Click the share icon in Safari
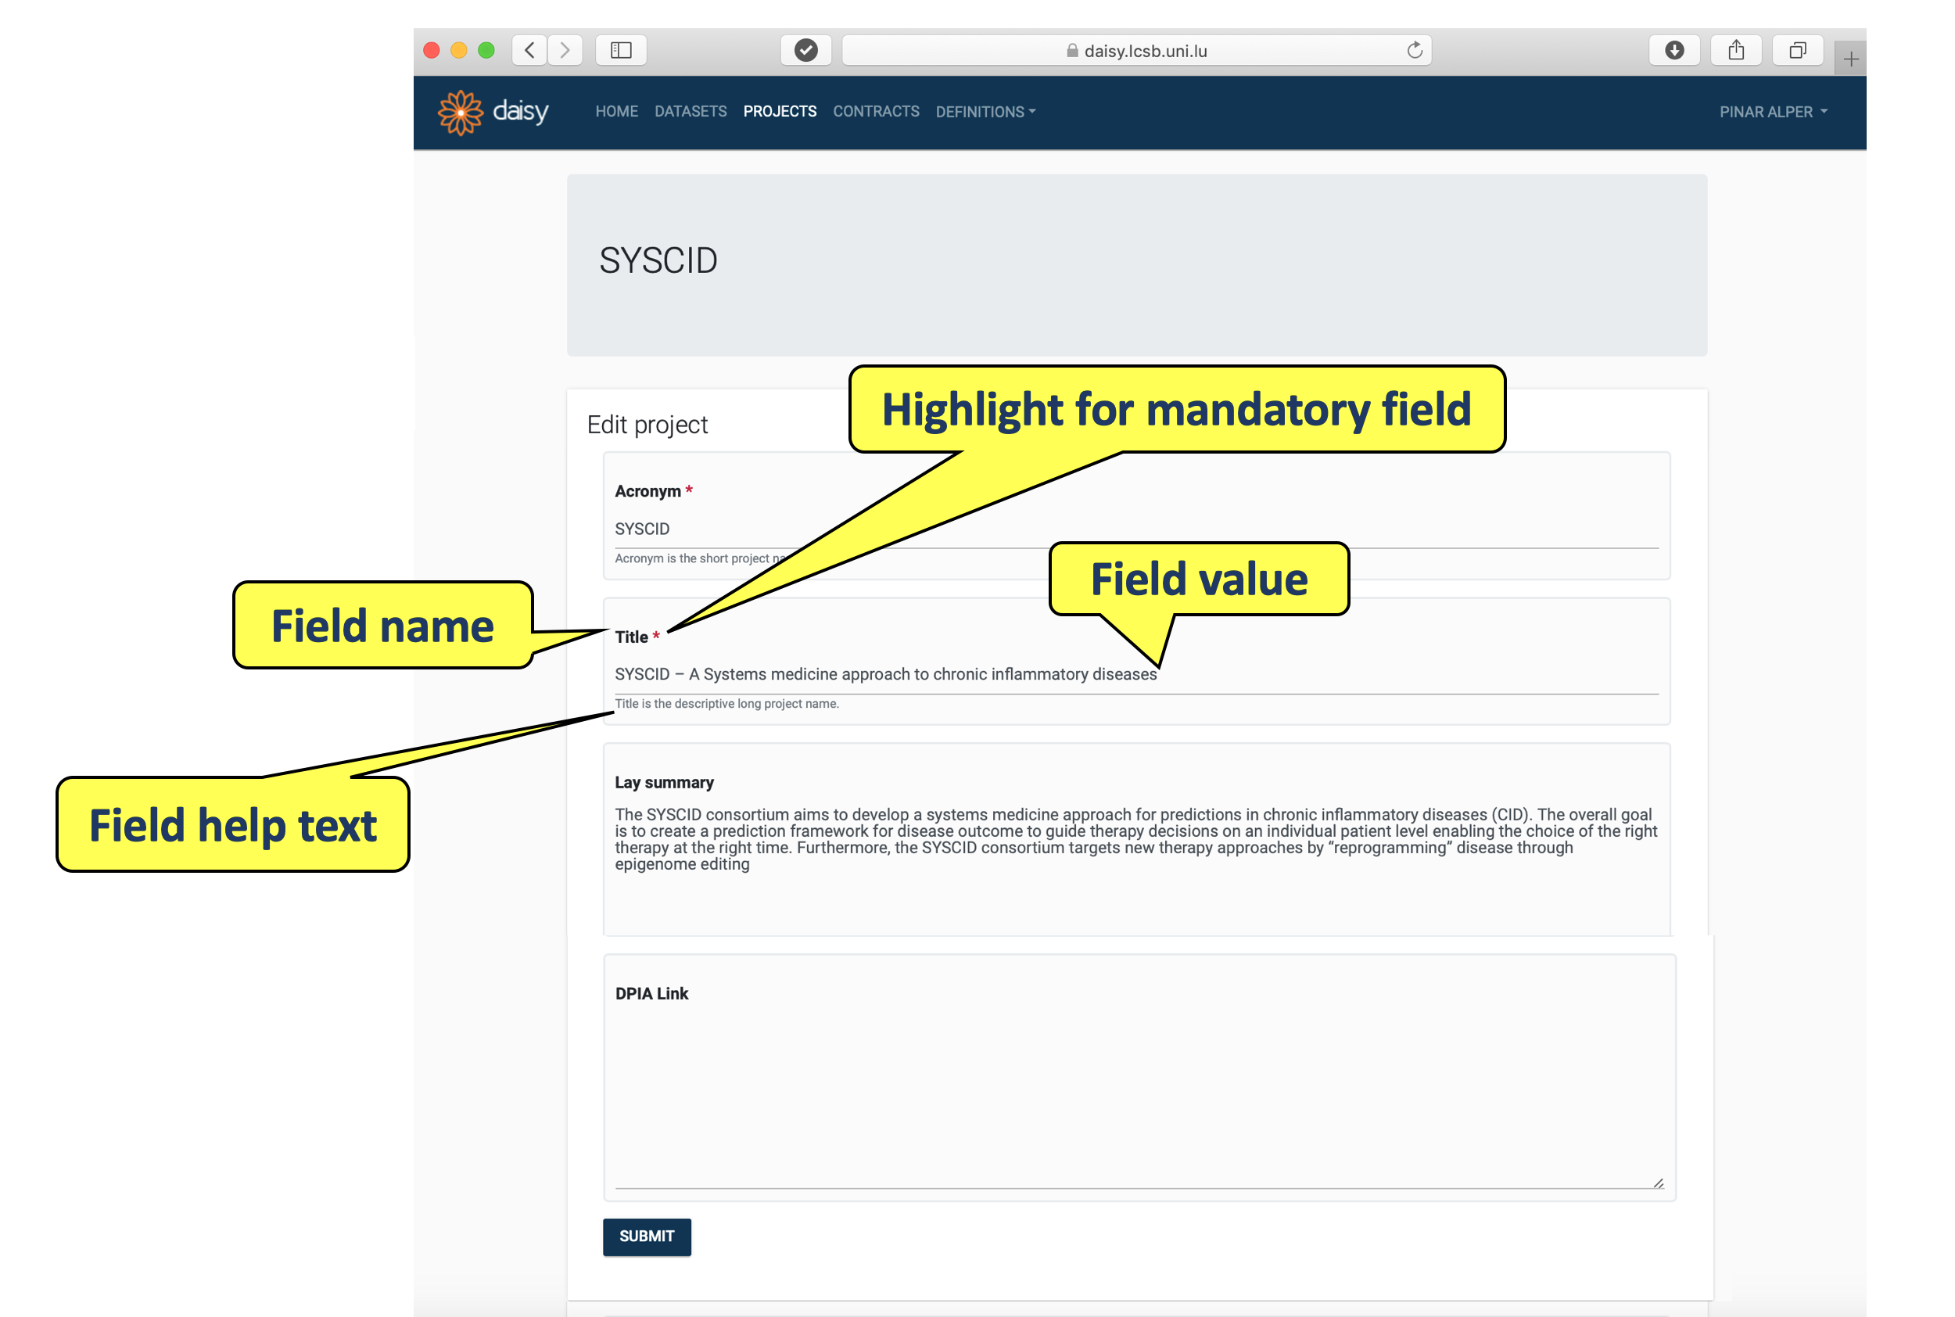Screen dimensions: 1955x1317 (1736, 50)
